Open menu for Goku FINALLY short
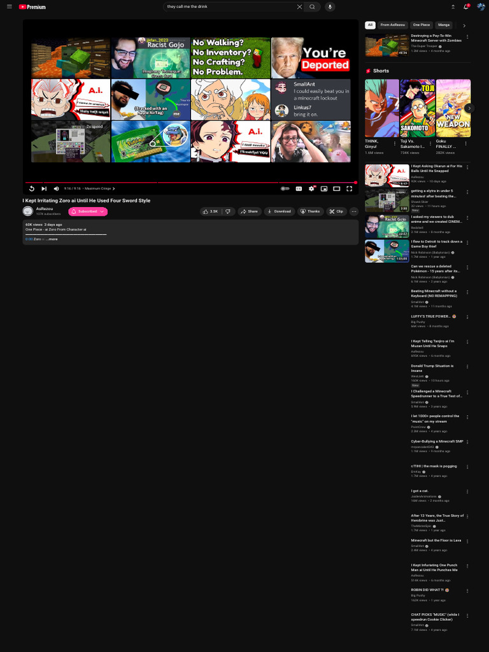The height and width of the screenshot is (652, 489). tap(465, 143)
